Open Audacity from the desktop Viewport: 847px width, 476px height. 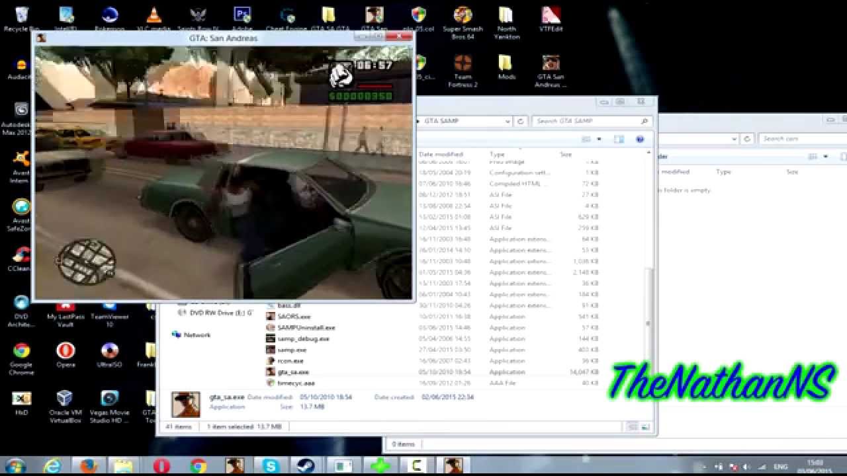pos(20,69)
